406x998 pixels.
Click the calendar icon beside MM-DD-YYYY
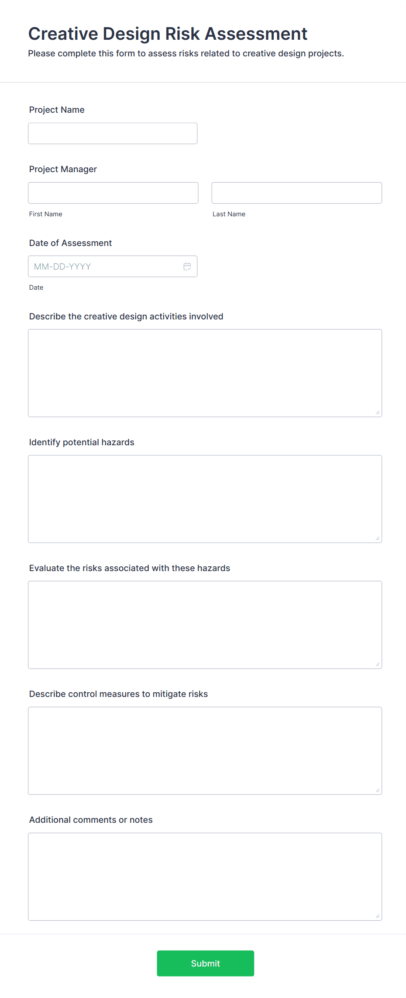tap(187, 266)
